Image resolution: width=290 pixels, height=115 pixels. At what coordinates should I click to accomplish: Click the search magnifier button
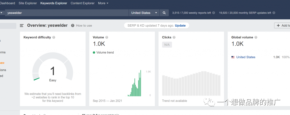pos(164,13)
